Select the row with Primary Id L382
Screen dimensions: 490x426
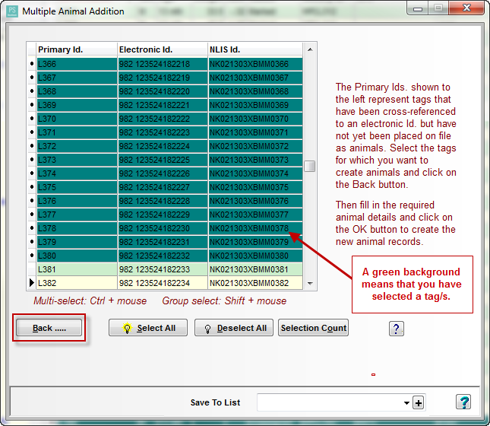coord(76,283)
